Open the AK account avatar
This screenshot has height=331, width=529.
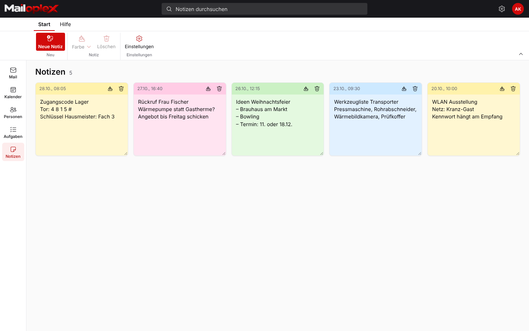pos(518,9)
